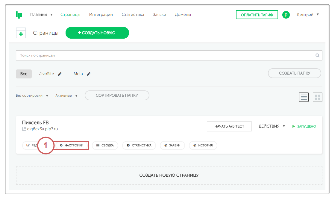
Task: Open the Активные filter dropdown
Action: [66, 96]
